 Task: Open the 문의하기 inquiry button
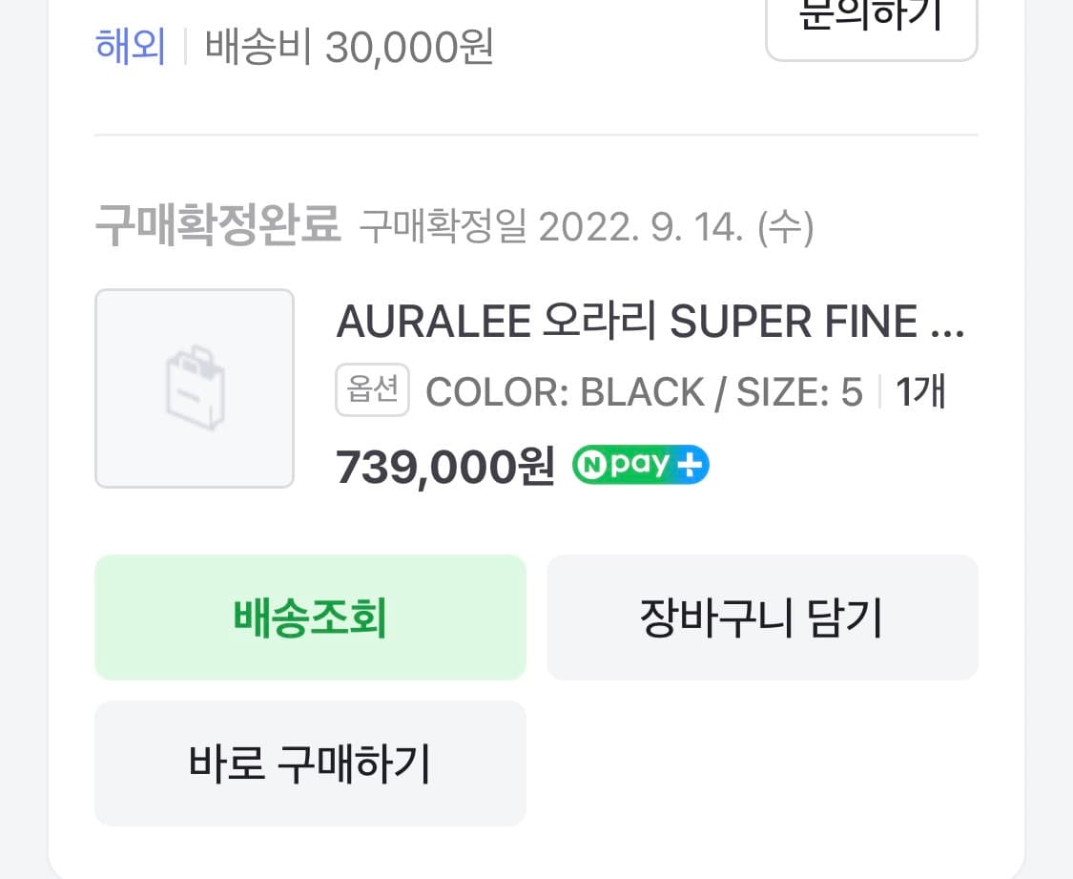click(869, 17)
